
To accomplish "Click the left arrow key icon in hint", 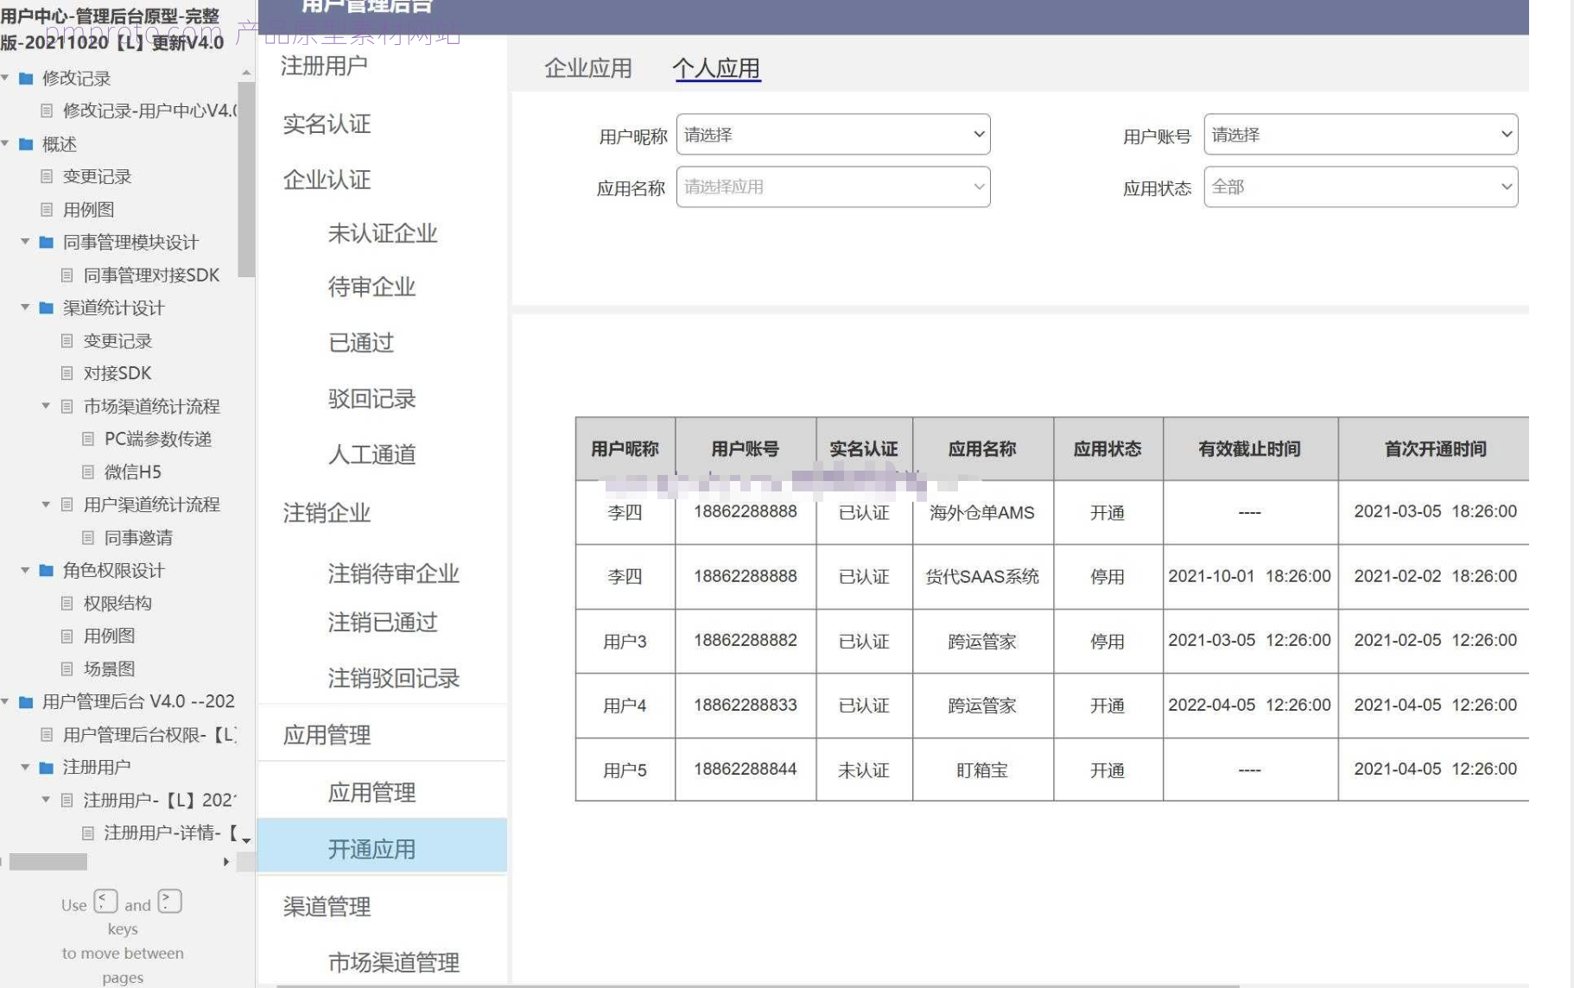I will [x=105, y=902].
